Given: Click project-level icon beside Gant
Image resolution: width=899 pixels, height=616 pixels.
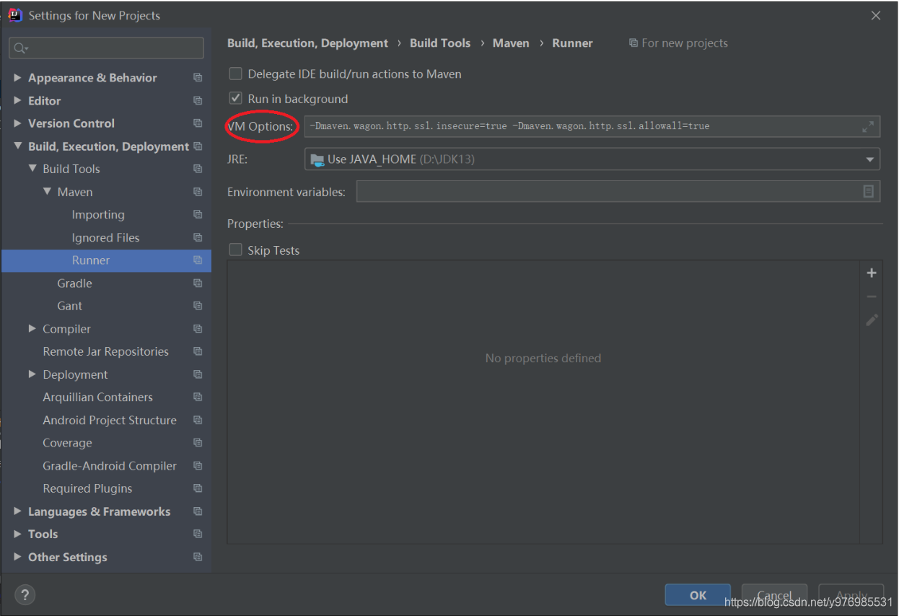Looking at the screenshot, I should click(198, 306).
